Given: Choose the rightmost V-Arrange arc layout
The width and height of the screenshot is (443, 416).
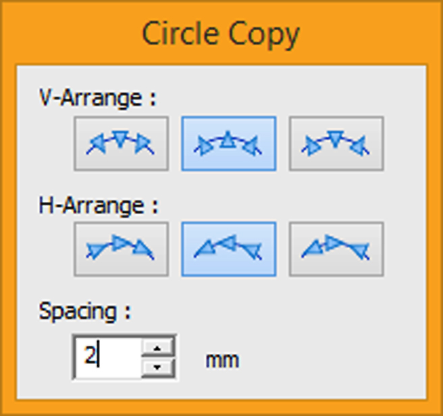Looking at the screenshot, I should tap(336, 143).
